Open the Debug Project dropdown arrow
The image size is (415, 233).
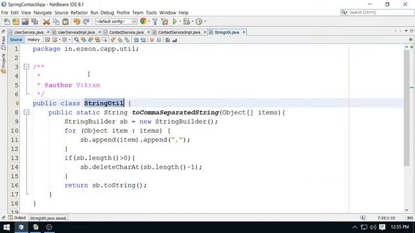[x=193, y=21]
